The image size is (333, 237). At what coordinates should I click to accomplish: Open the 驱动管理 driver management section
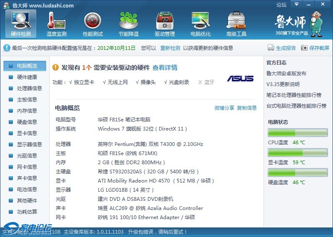[x=165, y=24]
